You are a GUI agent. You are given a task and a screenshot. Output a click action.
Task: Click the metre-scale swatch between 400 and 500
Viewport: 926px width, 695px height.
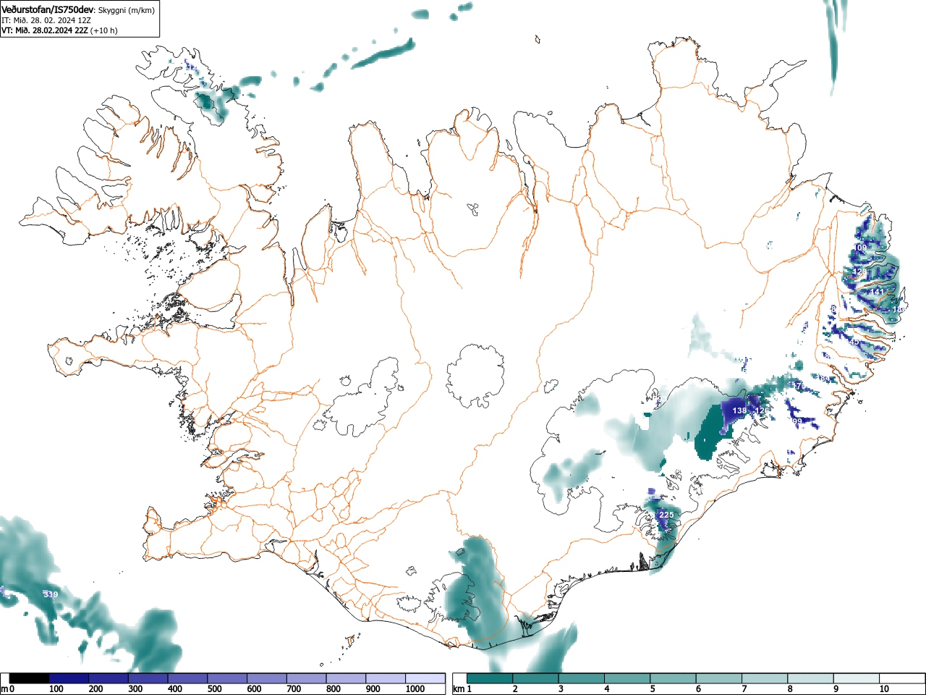click(188, 678)
